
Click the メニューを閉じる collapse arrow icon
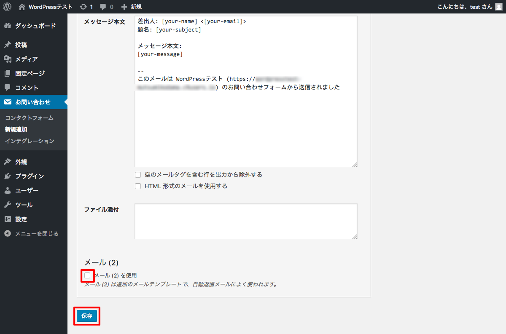8,233
